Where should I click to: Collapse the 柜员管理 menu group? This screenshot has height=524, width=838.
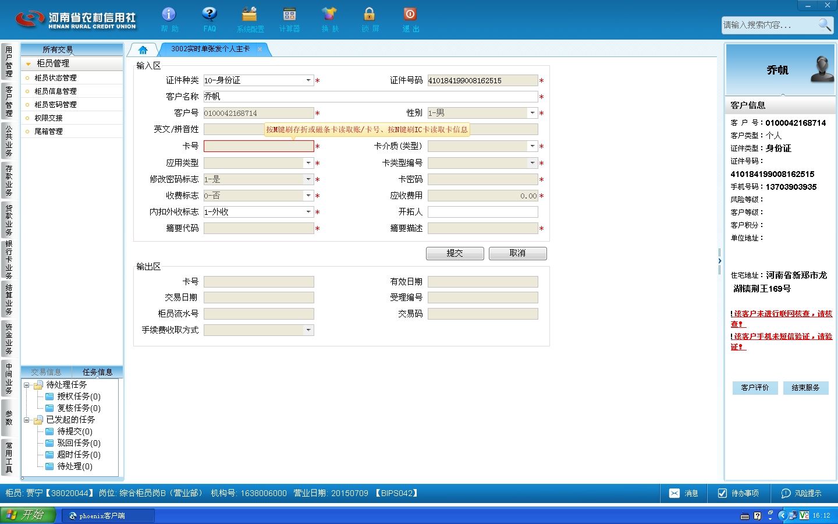(x=28, y=63)
